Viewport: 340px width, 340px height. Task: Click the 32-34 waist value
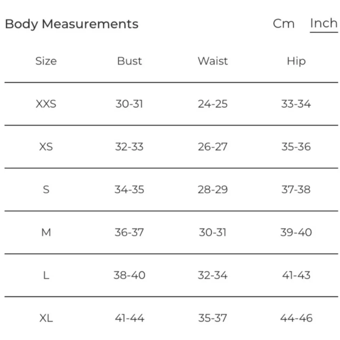213,275
